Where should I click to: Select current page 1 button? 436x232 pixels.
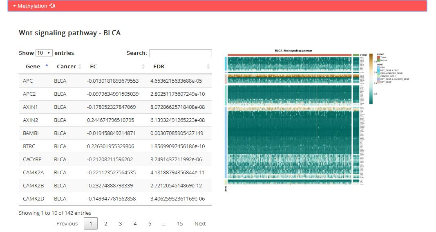91,223
